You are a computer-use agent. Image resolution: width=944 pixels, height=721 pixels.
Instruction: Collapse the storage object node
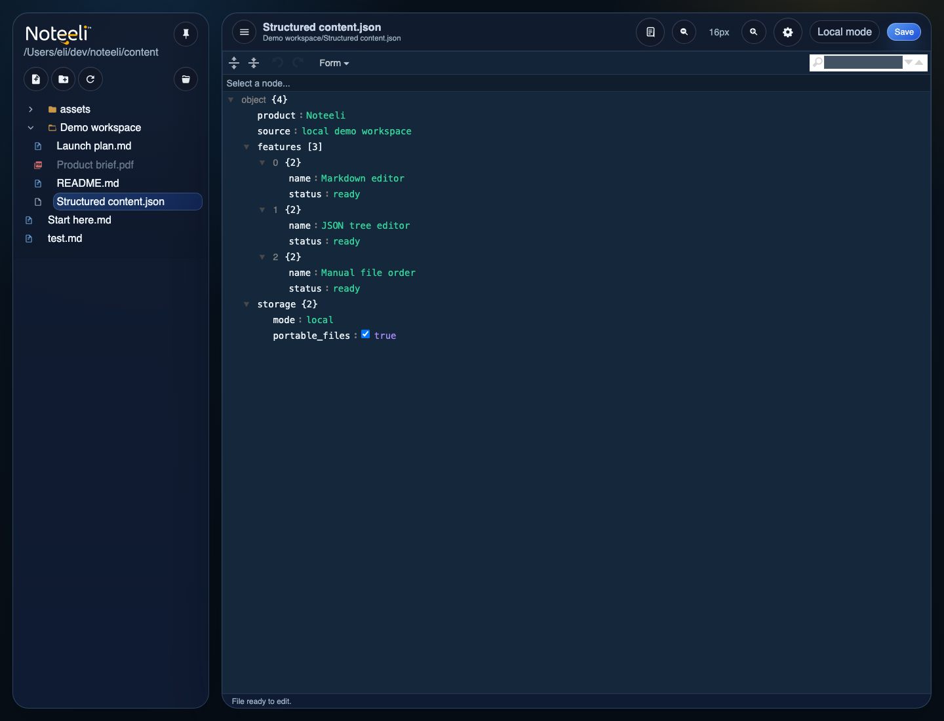(x=246, y=304)
